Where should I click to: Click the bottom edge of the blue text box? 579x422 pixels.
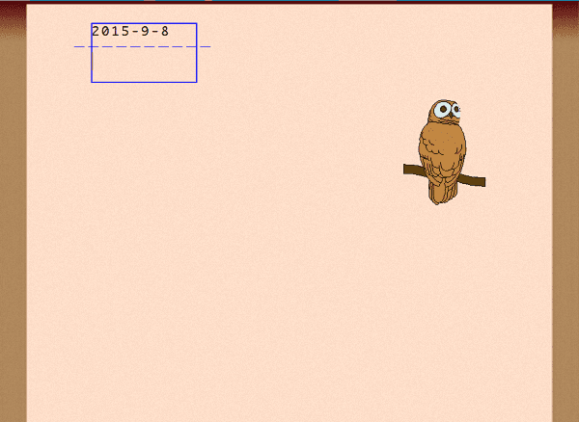point(144,82)
